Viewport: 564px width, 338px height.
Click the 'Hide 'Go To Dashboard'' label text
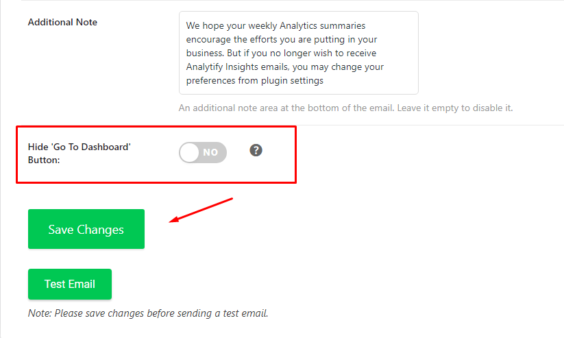79,147
